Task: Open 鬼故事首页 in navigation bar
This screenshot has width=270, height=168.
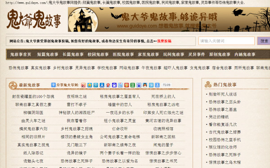Action: [x=21, y=54]
